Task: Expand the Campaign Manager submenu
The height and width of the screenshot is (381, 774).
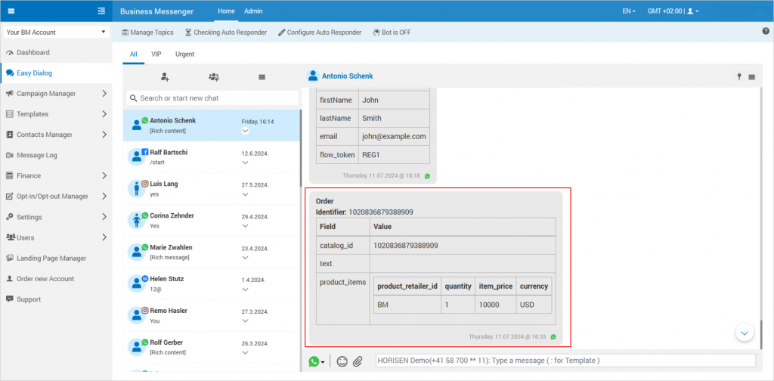Action: [x=104, y=94]
